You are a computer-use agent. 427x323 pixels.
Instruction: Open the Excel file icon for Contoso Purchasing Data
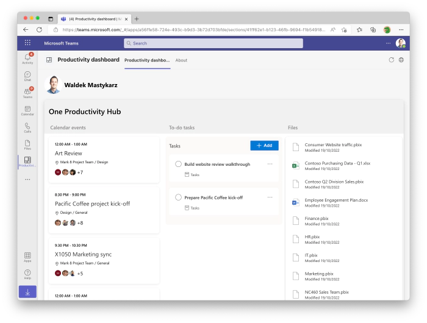pyautogui.click(x=295, y=165)
